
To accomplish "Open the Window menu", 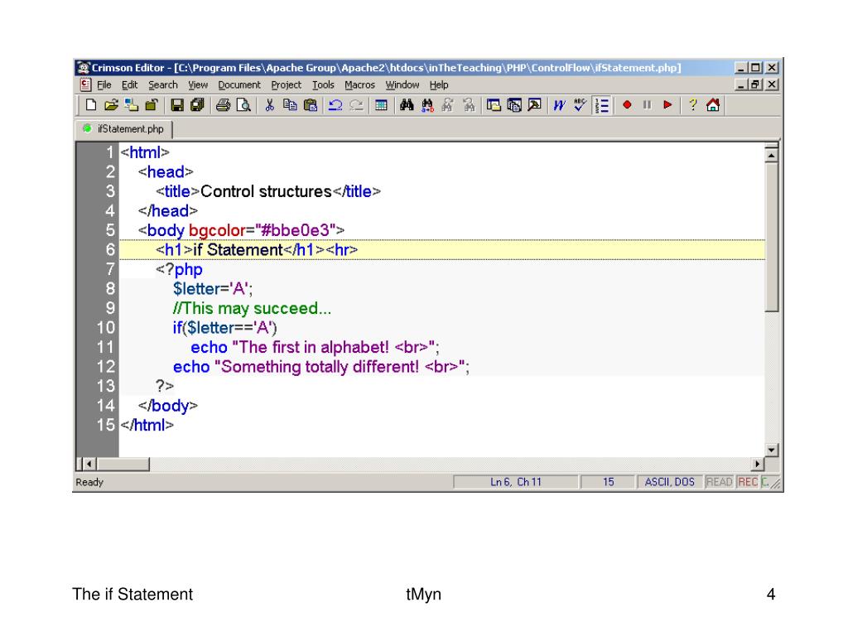I will coord(402,85).
